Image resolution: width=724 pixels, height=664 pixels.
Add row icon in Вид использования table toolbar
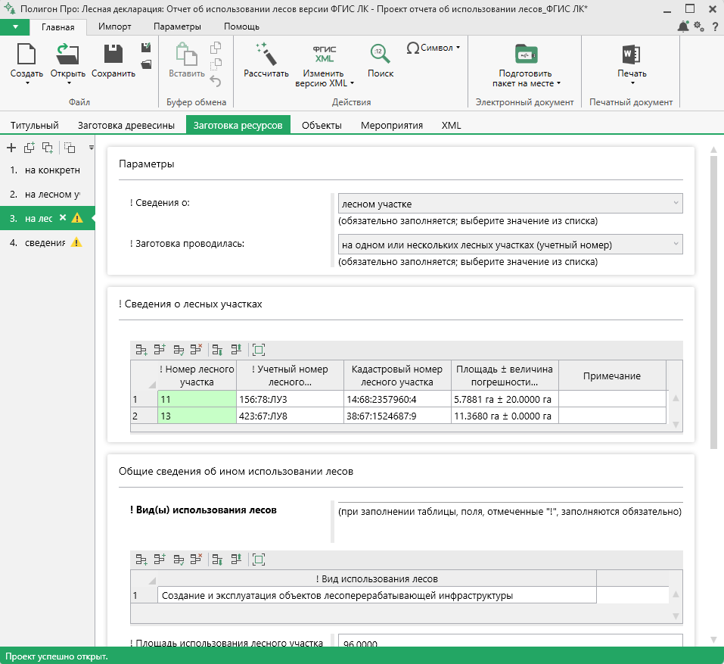pos(141,560)
